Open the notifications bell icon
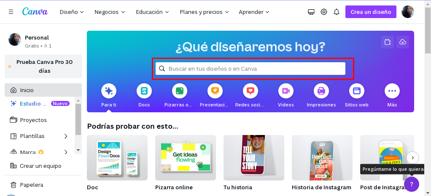The width and height of the screenshot is (431, 196). (x=337, y=12)
